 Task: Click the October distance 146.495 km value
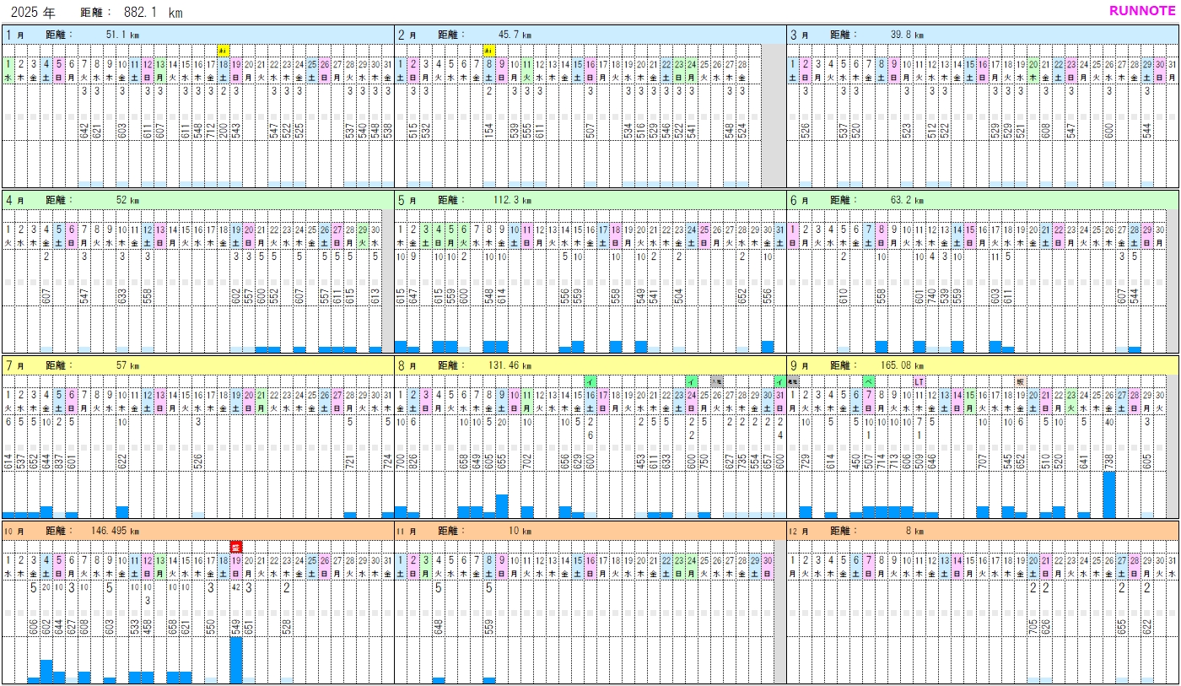114,531
